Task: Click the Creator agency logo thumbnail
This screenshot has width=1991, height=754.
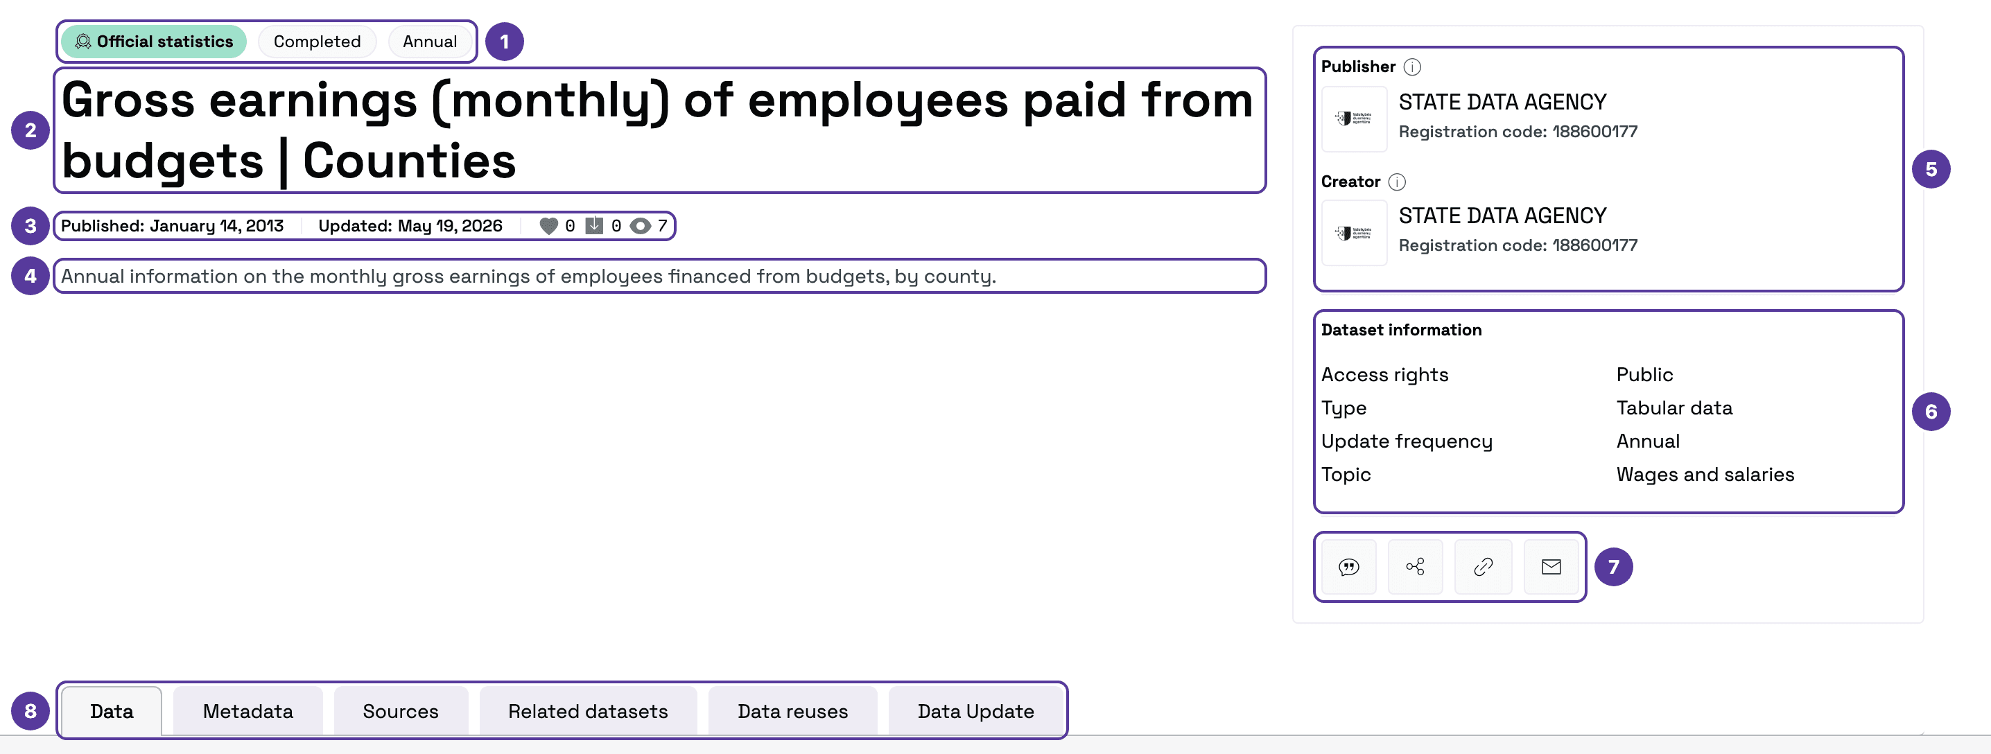Action: coord(1354,233)
